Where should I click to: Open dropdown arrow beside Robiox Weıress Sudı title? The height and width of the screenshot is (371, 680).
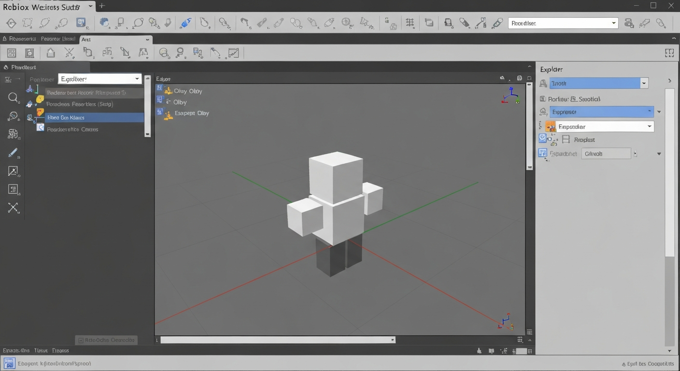click(x=91, y=6)
